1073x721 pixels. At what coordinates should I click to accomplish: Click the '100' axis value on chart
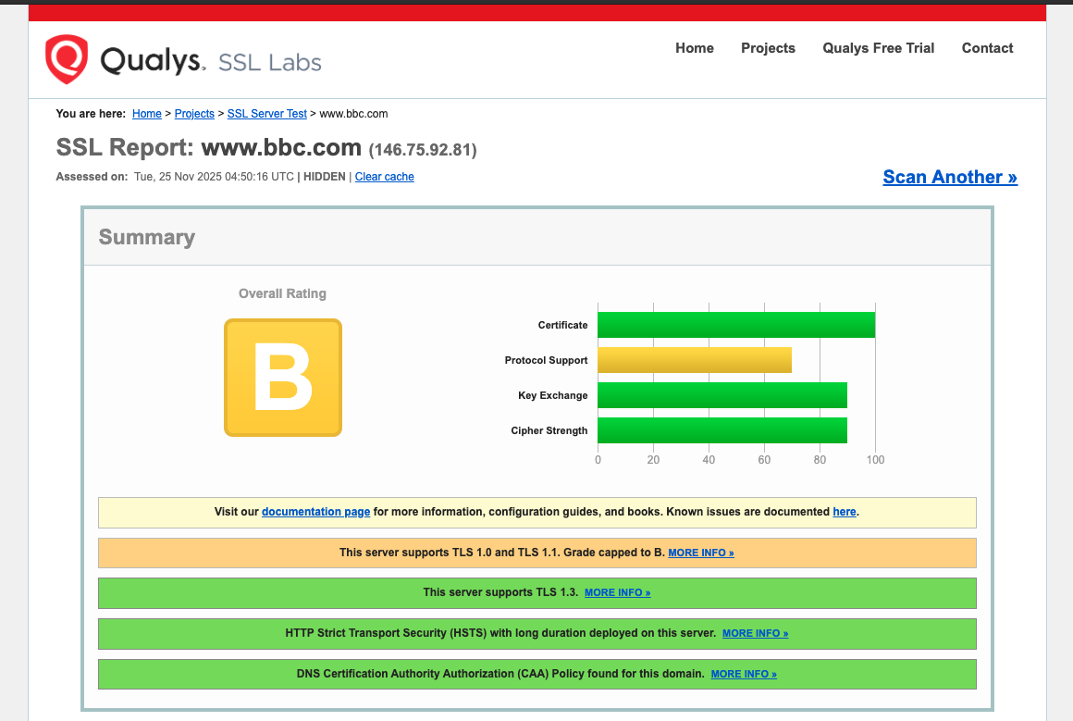pyautogui.click(x=875, y=460)
